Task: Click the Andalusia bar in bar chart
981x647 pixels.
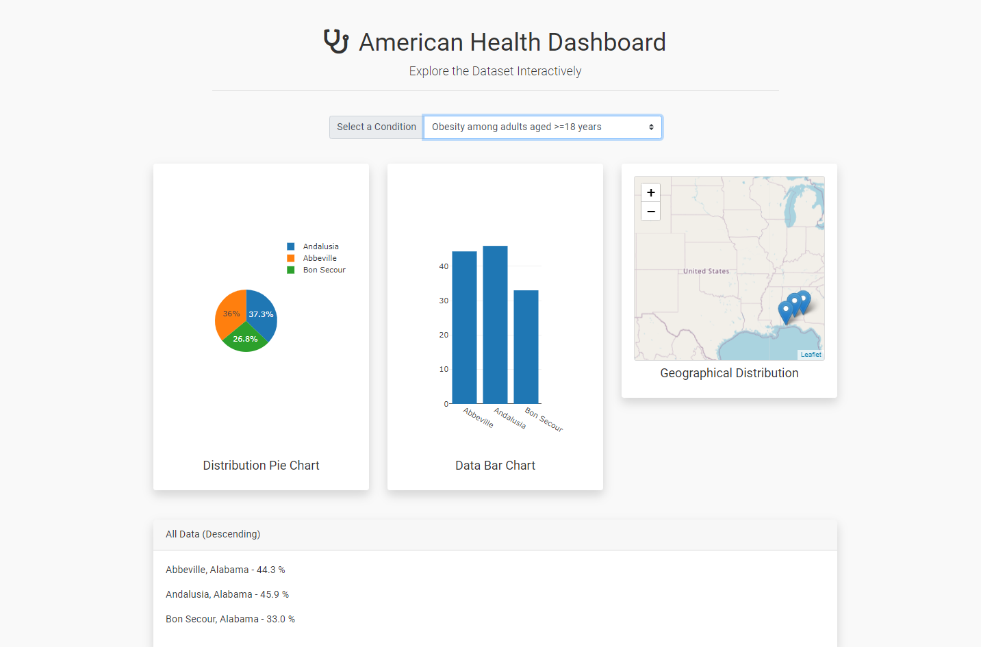Action: tap(495, 325)
